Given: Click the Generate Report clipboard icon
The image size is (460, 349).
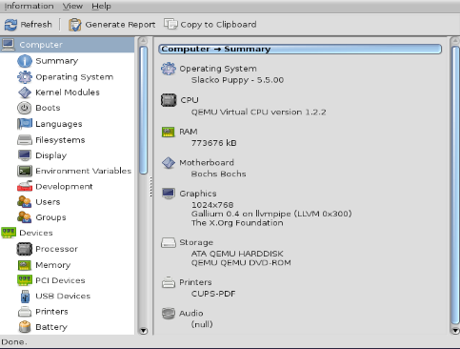Looking at the screenshot, I should [75, 25].
